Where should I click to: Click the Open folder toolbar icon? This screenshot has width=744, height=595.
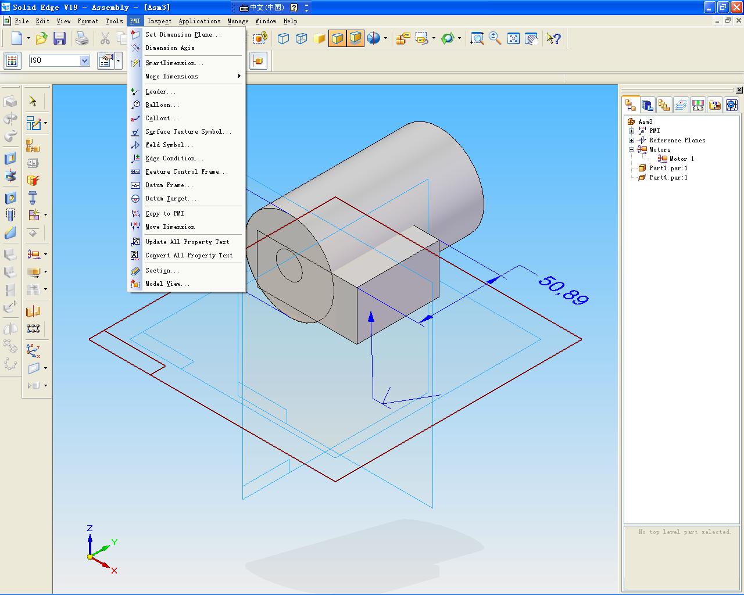click(41, 38)
